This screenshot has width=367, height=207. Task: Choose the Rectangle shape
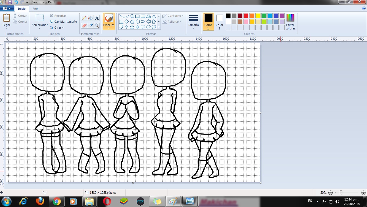tap(138, 16)
